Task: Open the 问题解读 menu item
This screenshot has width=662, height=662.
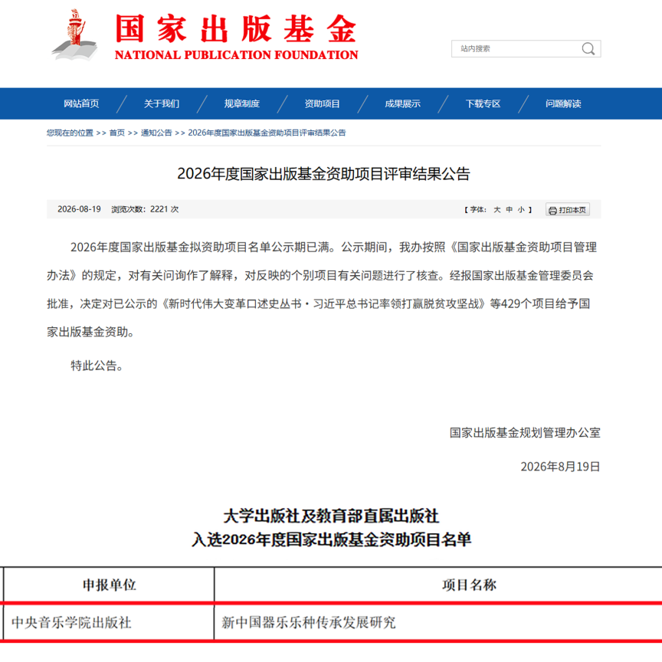Action: coord(563,104)
